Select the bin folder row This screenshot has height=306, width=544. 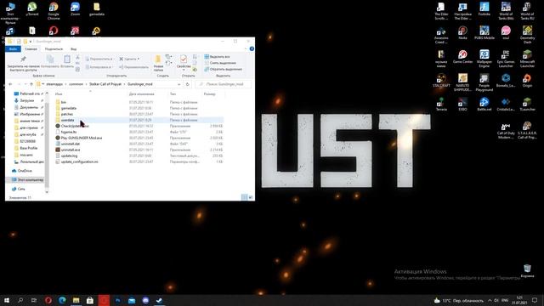click(x=139, y=102)
